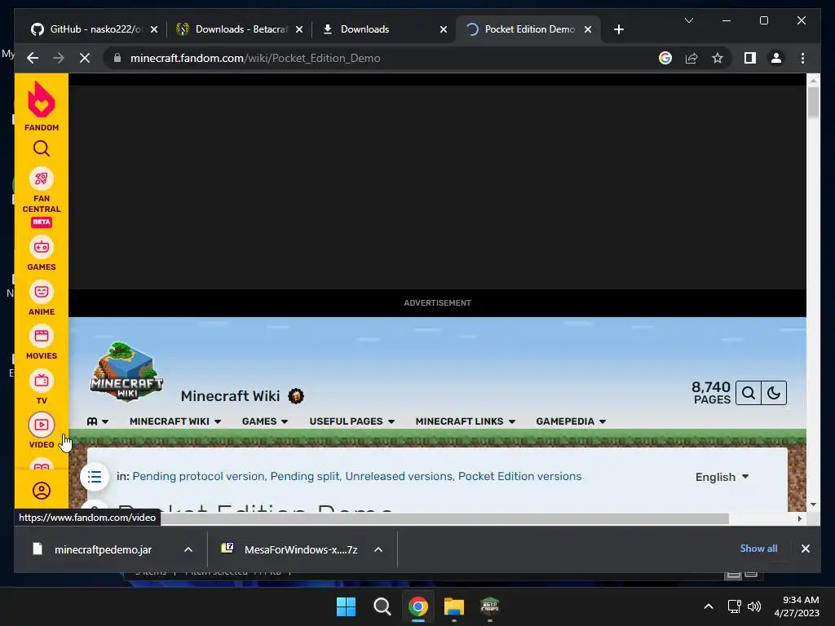Click the Google icon in address bar

[x=665, y=58]
